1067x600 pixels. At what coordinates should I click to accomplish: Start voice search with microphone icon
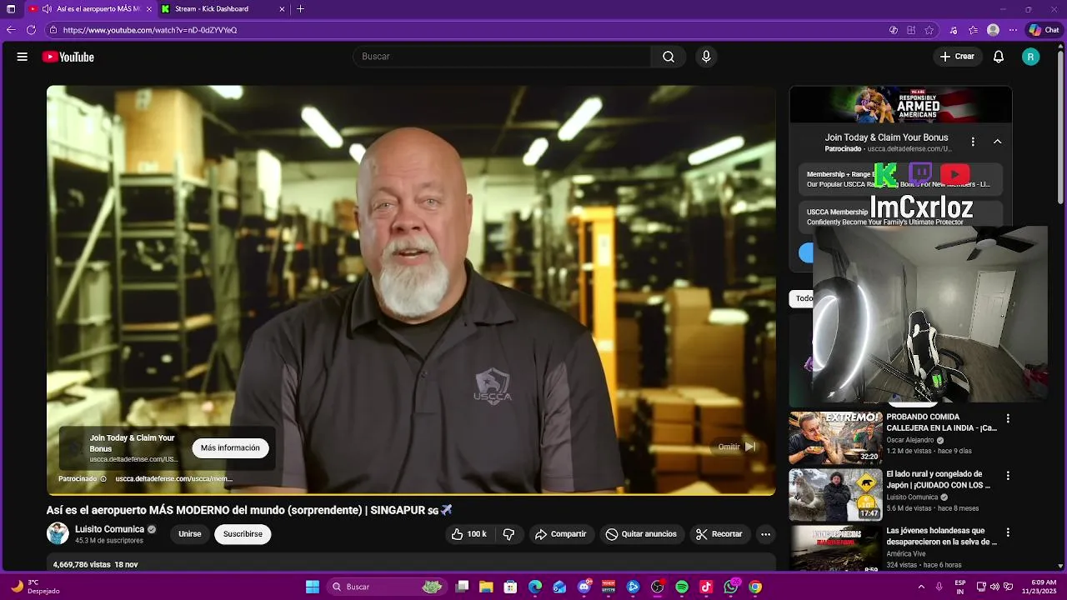[x=706, y=57]
